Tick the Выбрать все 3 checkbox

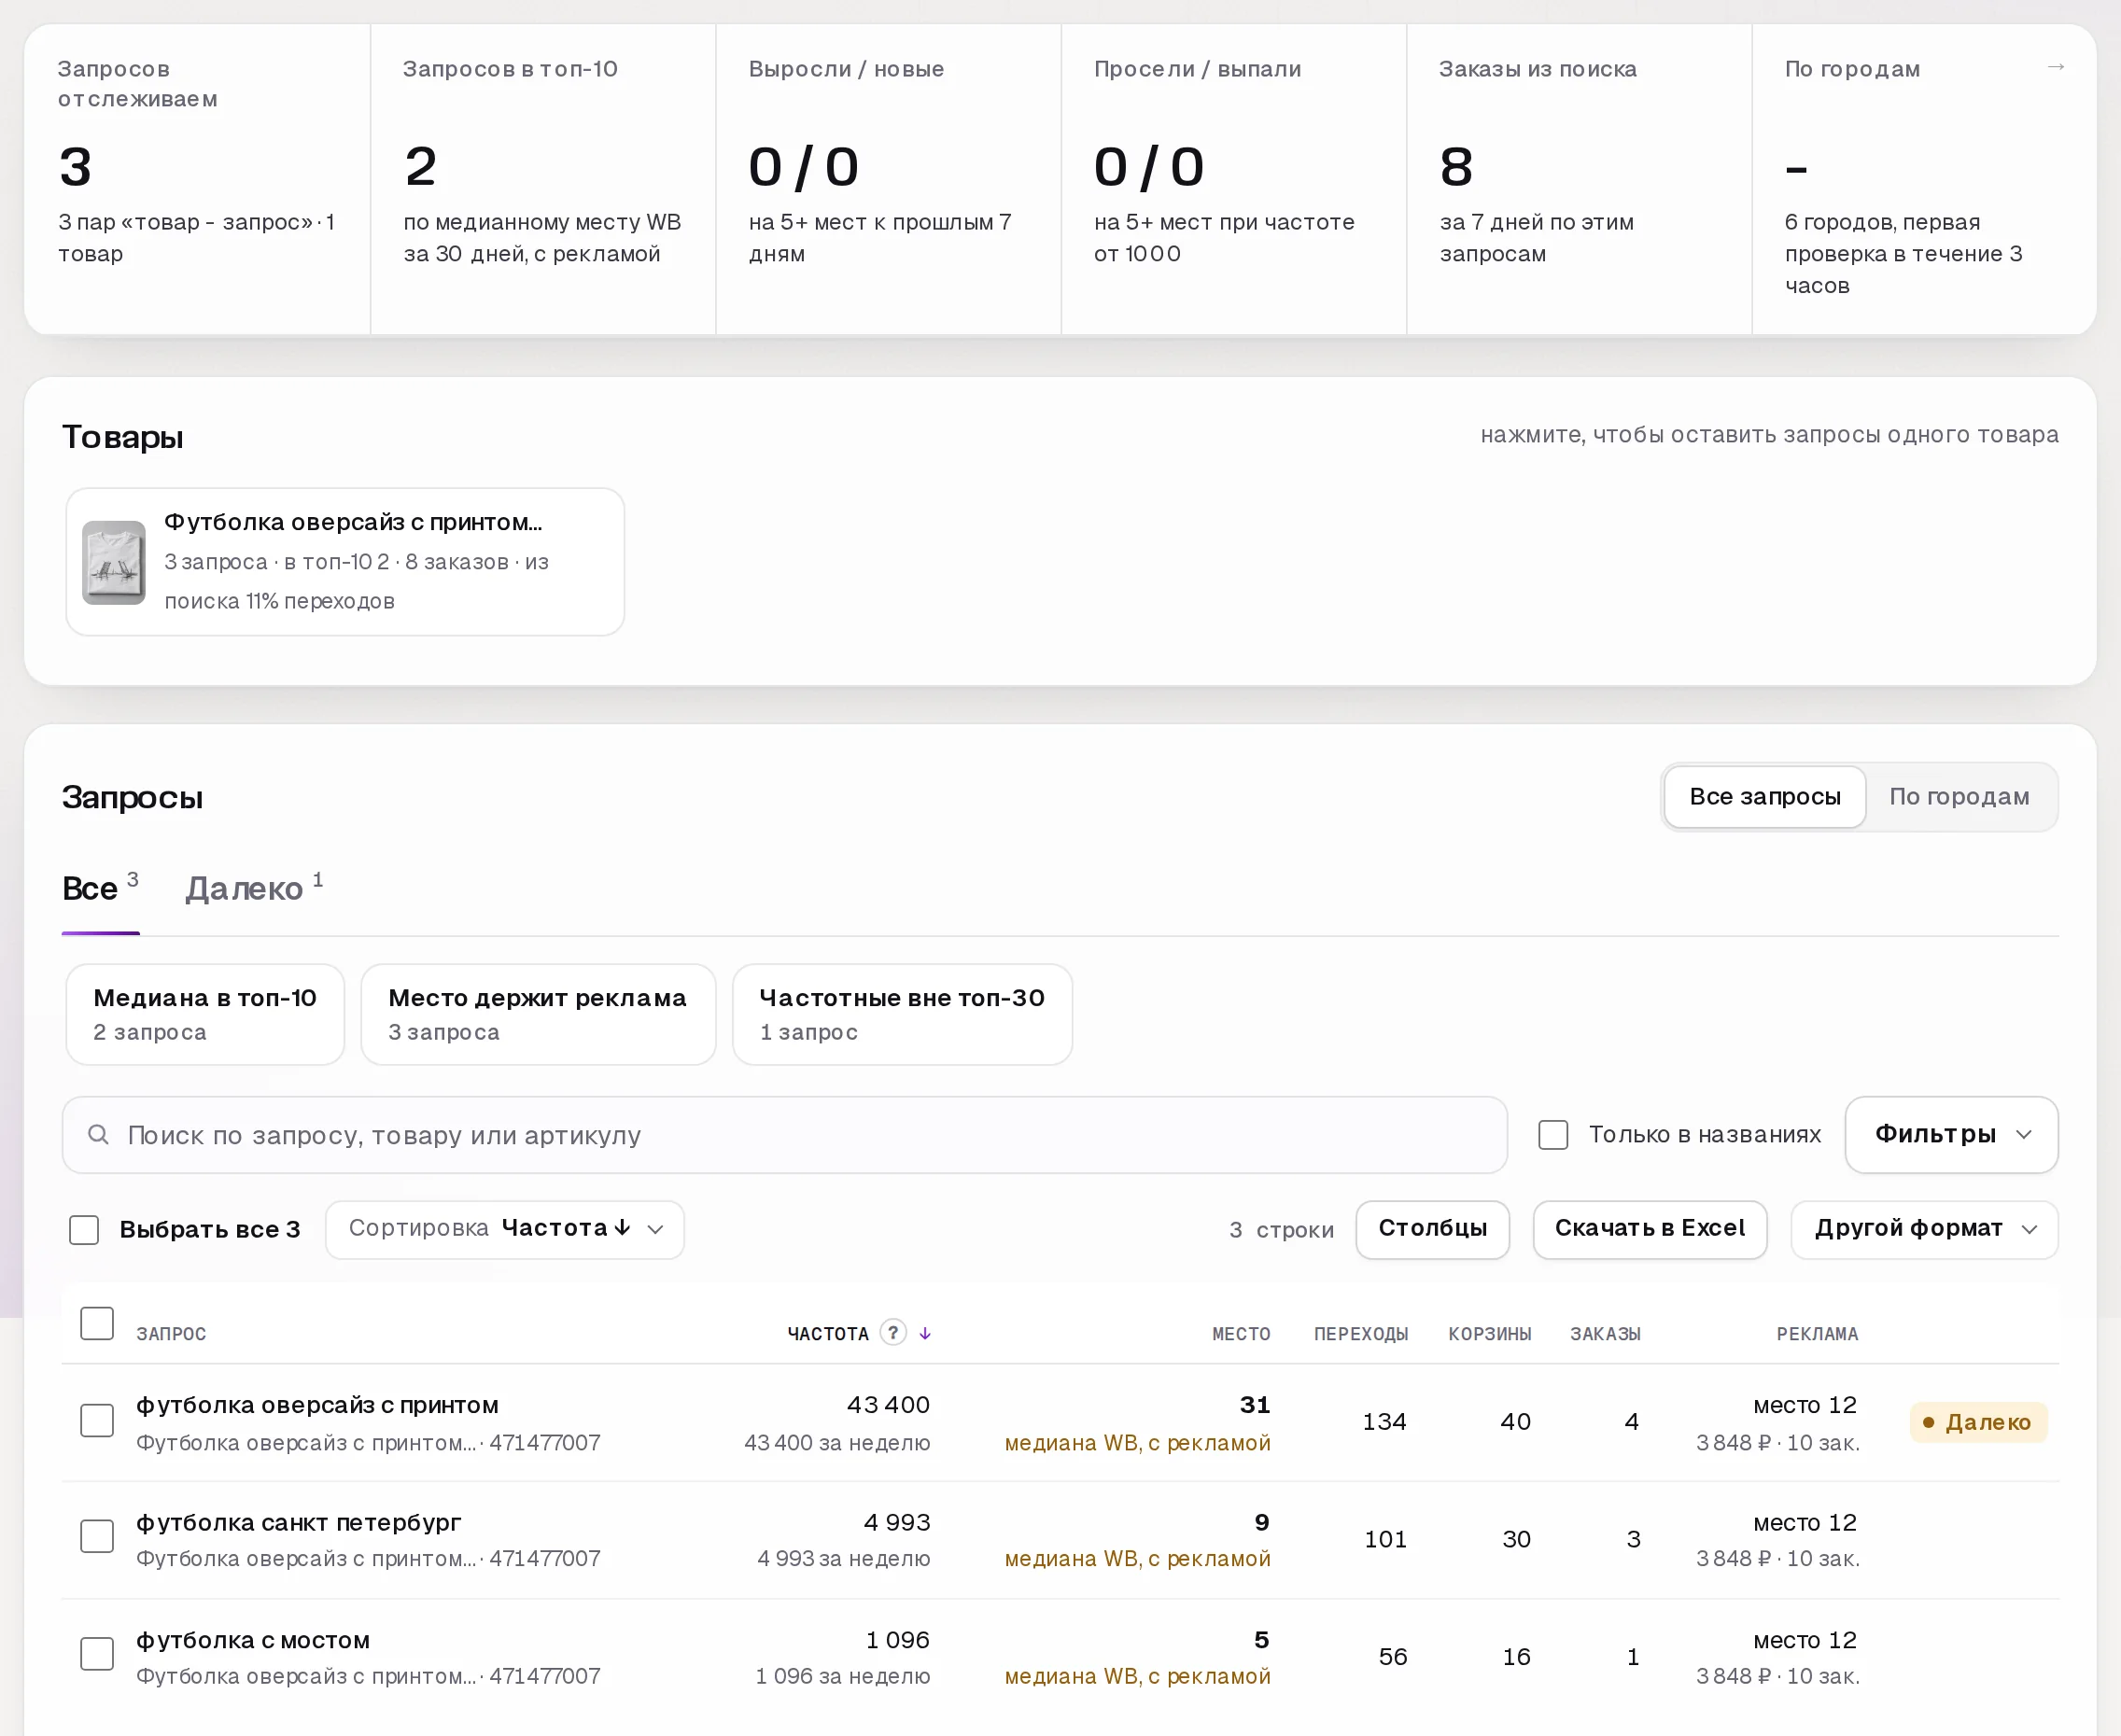tap(84, 1229)
